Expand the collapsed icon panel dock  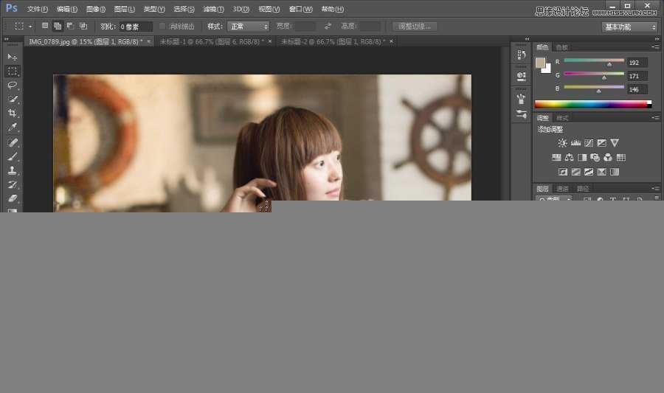click(528, 39)
